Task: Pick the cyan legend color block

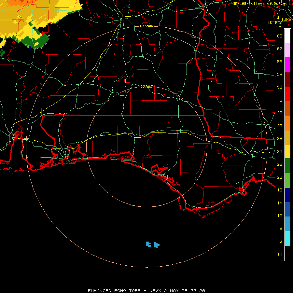Action: click(x=287, y=239)
